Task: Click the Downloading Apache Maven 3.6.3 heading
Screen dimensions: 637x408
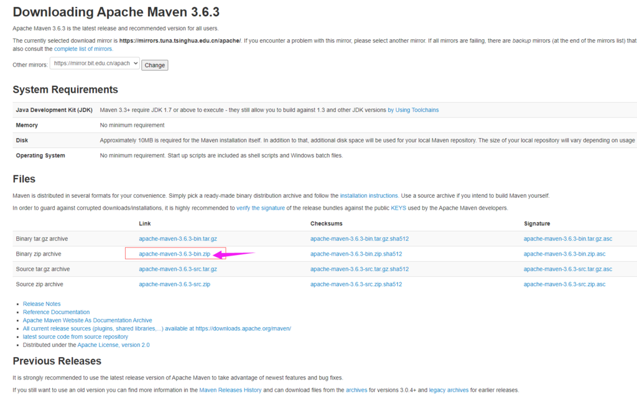Action: pos(116,12)
